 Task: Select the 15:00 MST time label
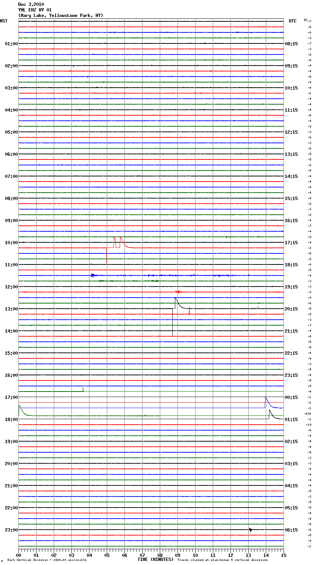(x=11, y=353)
